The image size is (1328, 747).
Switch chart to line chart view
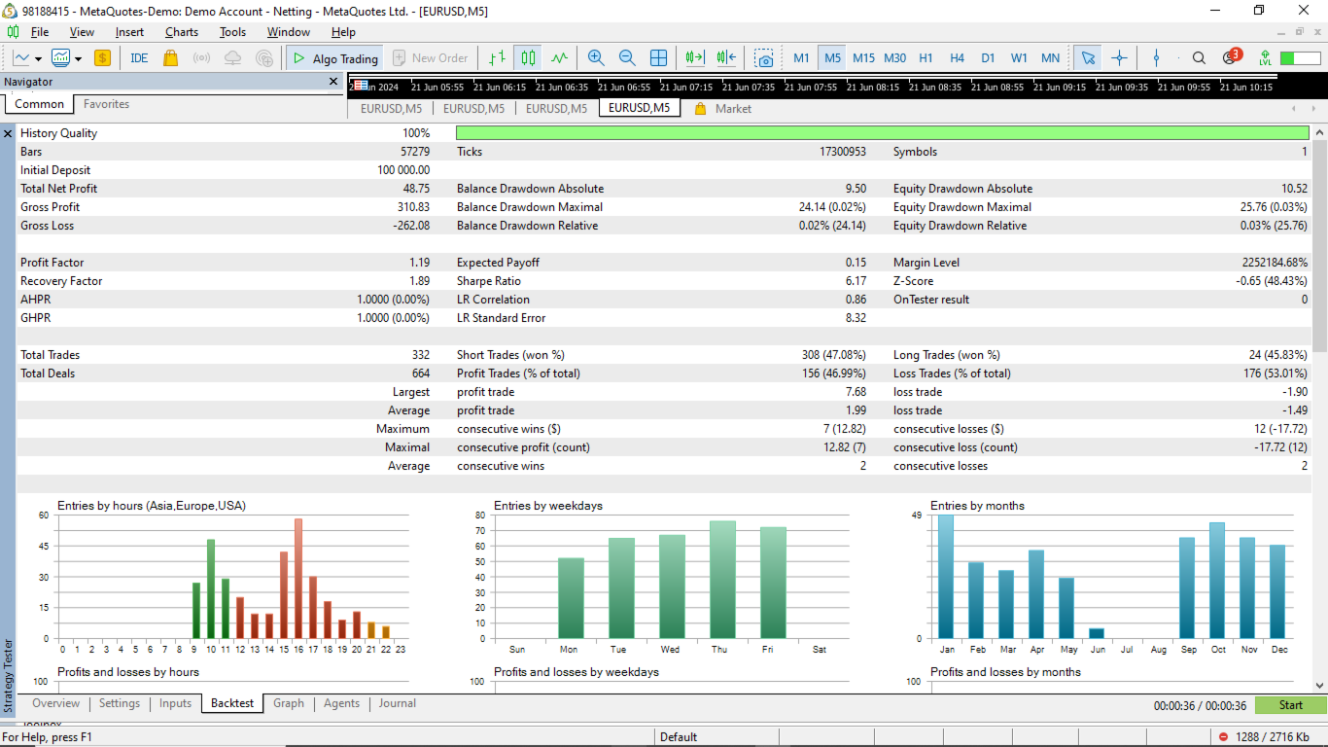(x=559, y=58)
